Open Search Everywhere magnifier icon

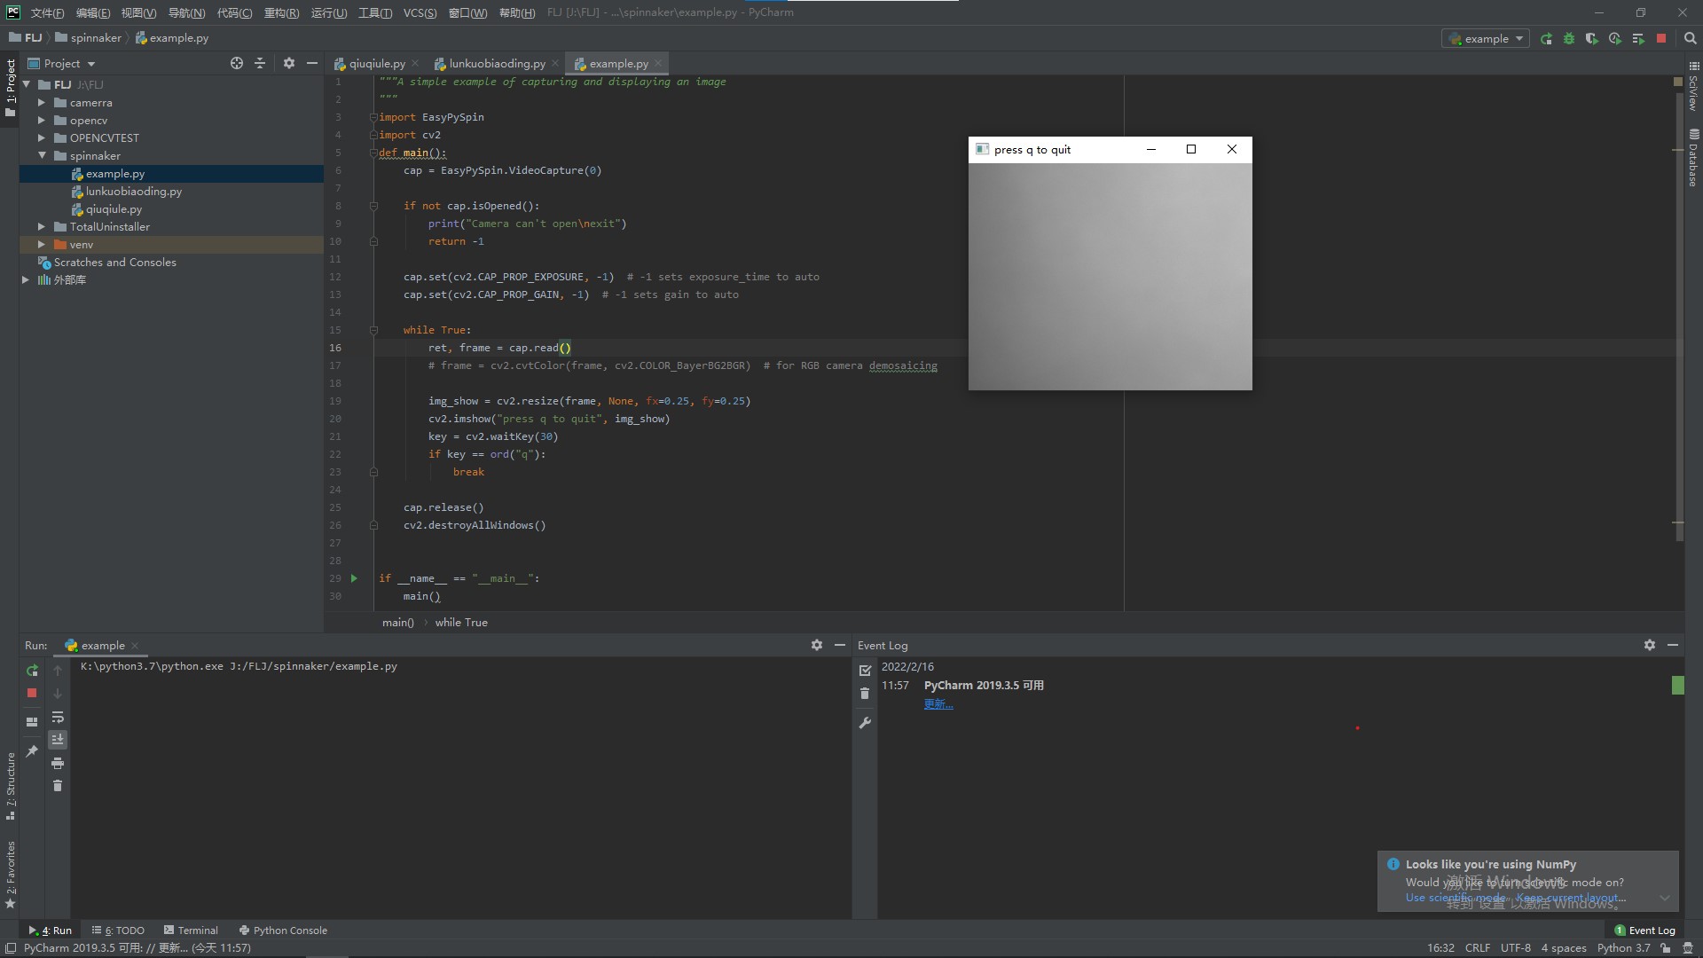tap(1690, 39)
